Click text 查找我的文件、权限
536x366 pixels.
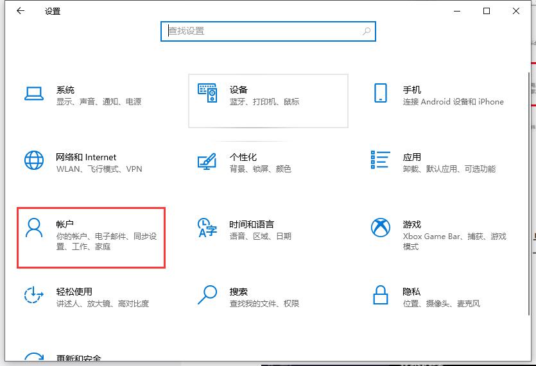coord(264,304)
